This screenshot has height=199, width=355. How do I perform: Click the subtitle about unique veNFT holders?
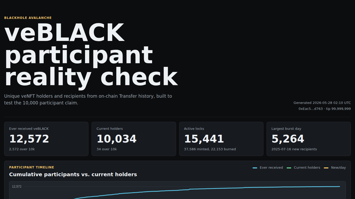point(88,99)
